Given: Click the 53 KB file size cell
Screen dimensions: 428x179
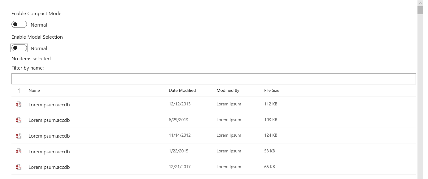Looking at the screenshot, I should coord(269,151).
